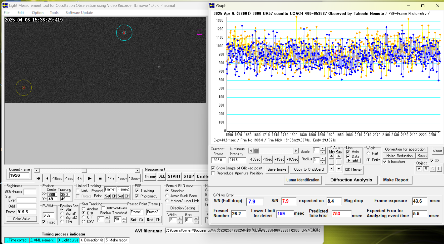Image resolution: width=444 pixels, height=244 pixels.
Task: Click the yellow aperture circle in video
Action: click(x=24, y=88)
